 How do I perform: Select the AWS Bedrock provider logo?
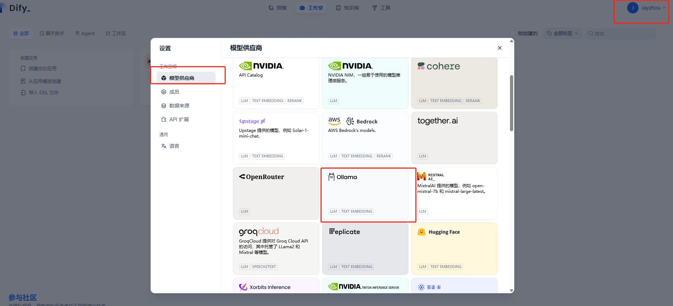point(353,121)
